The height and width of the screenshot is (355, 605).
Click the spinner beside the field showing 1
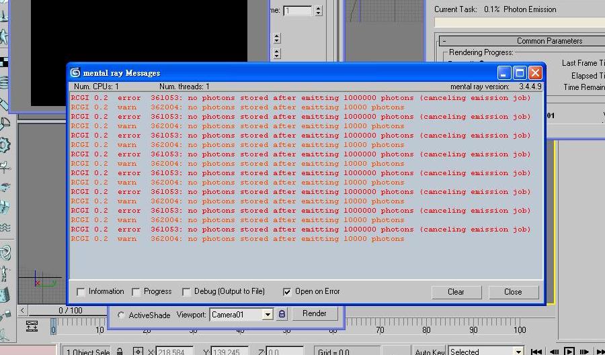pyautogui.click(x=319, y=10)
